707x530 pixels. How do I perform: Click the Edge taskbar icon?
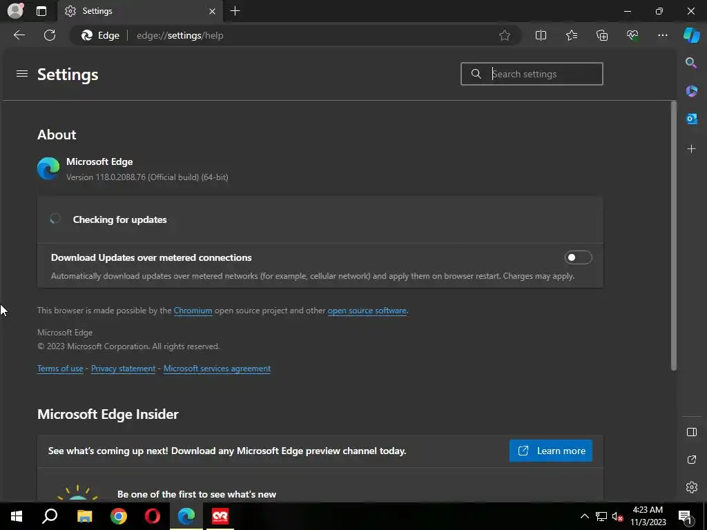tap(186, 516)
